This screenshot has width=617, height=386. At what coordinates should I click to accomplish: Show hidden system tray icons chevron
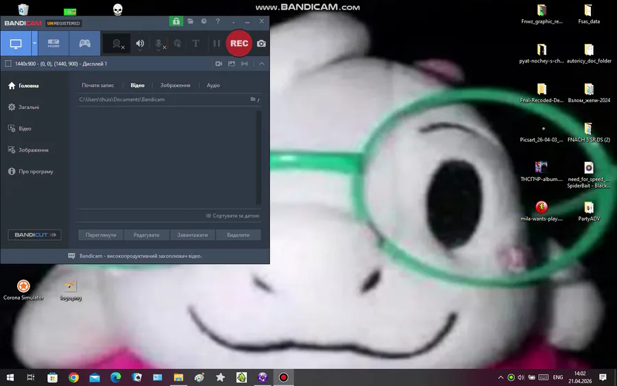[x=500, y=377]
